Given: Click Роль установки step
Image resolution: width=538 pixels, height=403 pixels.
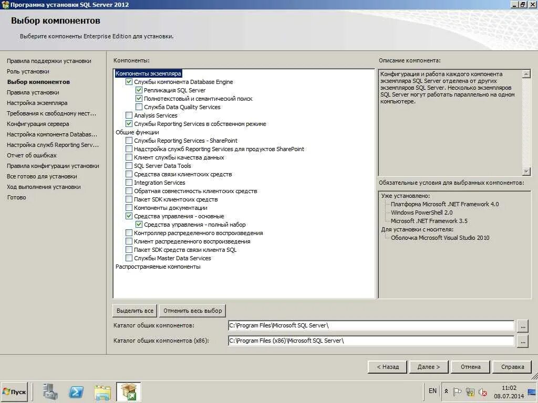Looking at the screenshot, I should pos(28,71).
